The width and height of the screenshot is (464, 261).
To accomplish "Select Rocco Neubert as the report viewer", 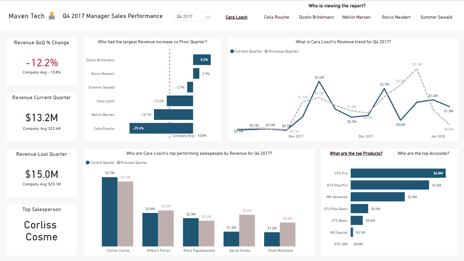I will pos(396,17).
